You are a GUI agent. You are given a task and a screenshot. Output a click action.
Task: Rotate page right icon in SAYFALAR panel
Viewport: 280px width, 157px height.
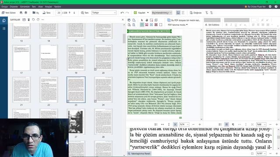coord(38,20)
